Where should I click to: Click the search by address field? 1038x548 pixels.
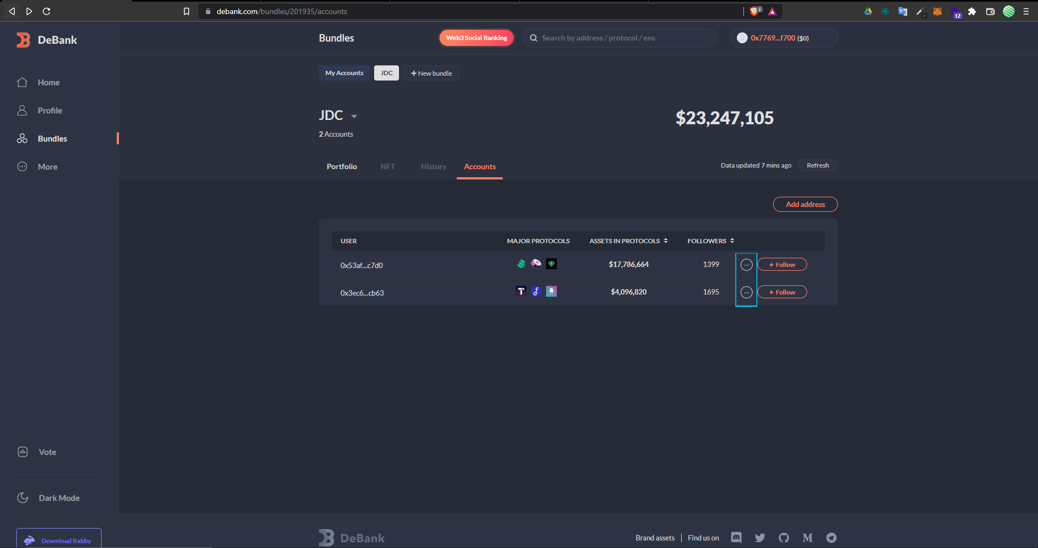point(622,38)
